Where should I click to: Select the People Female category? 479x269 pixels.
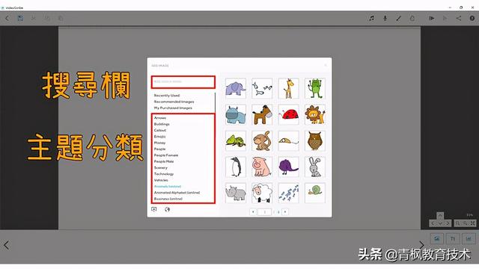click(x=166, y=155)
